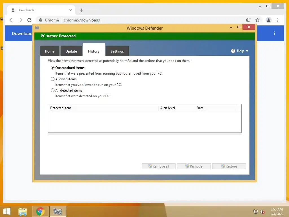
Task: Select the Quarantined items radio button
Action: (x=52, y=68)
